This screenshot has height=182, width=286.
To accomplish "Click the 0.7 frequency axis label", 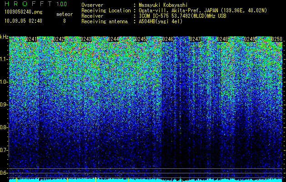I will 4,150.
